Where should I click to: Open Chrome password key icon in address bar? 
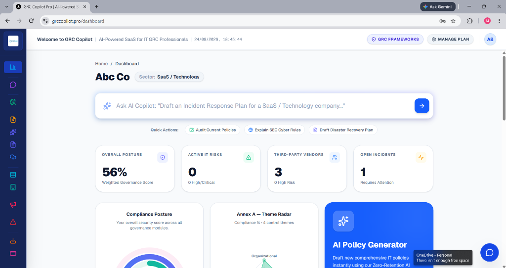[442, 21]
